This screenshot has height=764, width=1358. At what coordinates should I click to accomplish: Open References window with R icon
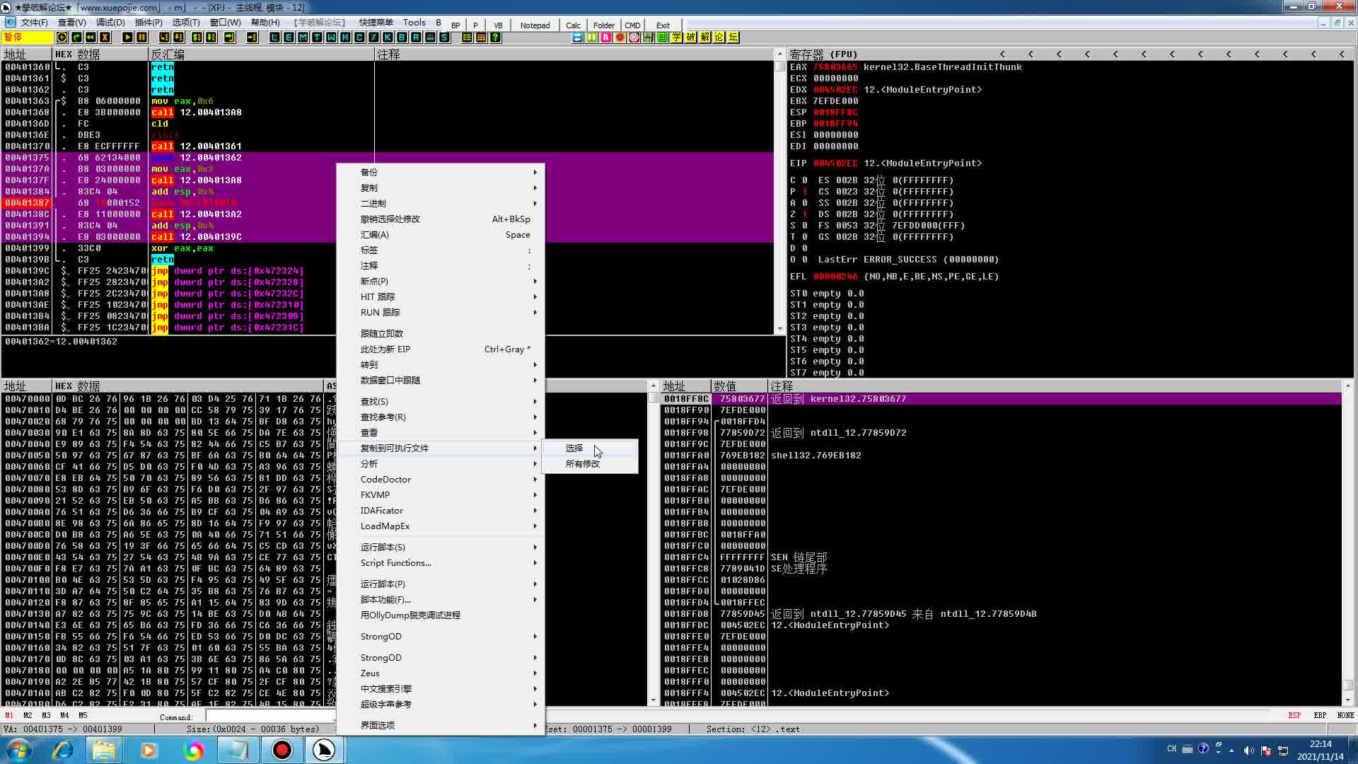click(x=416, y=37)
